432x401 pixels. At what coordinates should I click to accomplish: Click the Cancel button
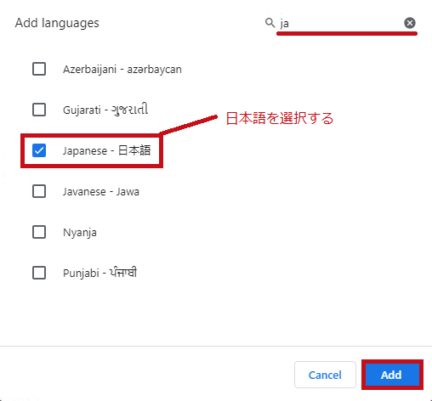pos(325,375)
